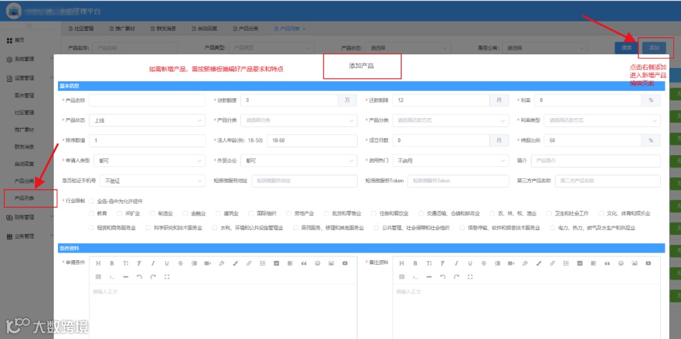Image resolution: width=681 pixels, height=339 pixels.
Task: Click the 产品名称 input in the form
Action: click(x=147, y=100)
